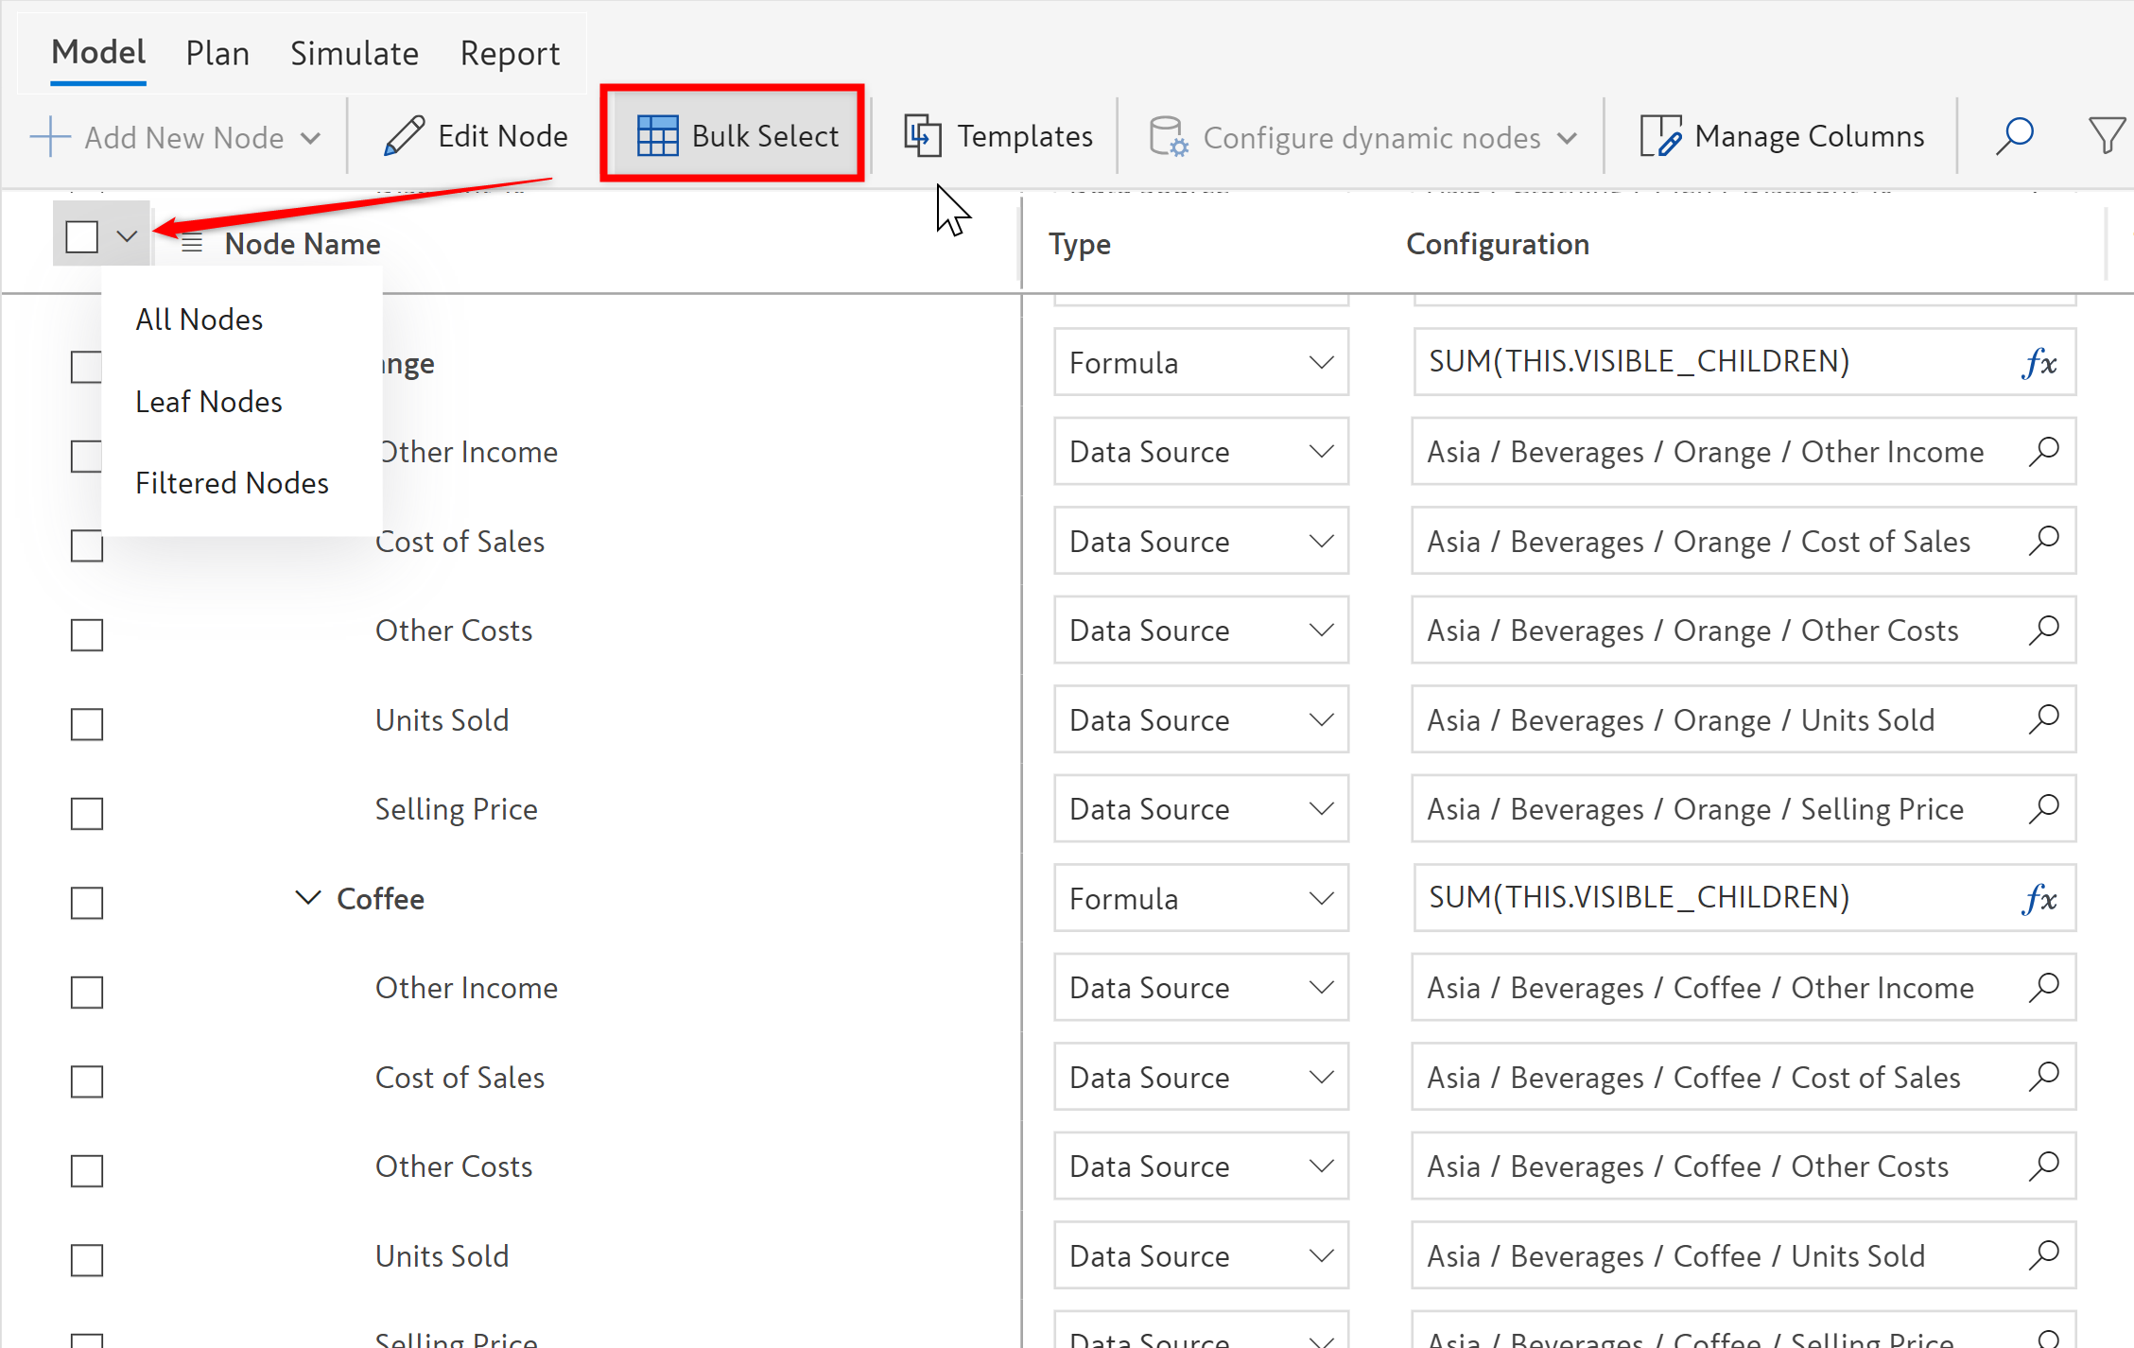This screenshot has width=2134, height=1348.
Task: Click lookup icon for Orange / Units Sold
Action: click(x=2043, y=719)
